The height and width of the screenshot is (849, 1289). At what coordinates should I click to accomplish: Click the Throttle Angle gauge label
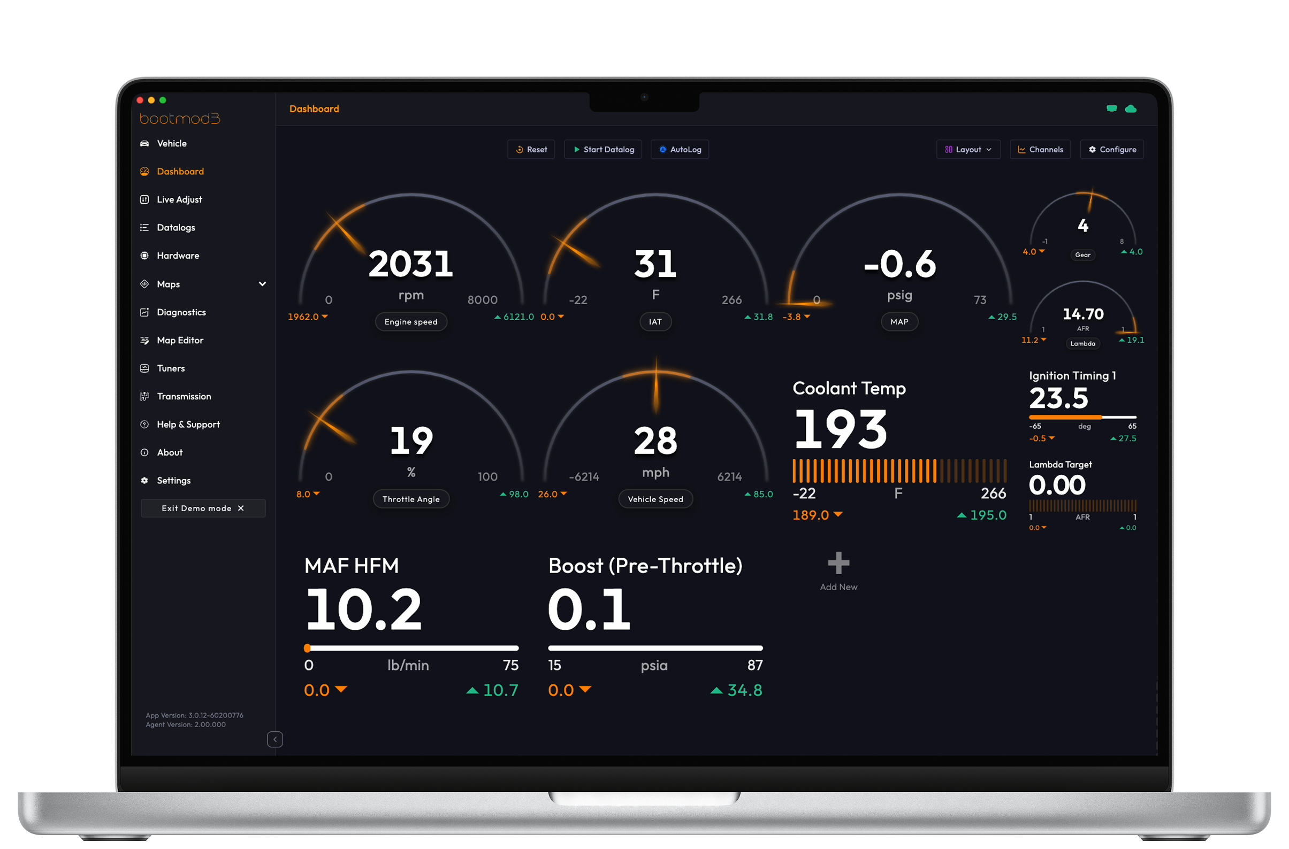click(x=411, y=500)
